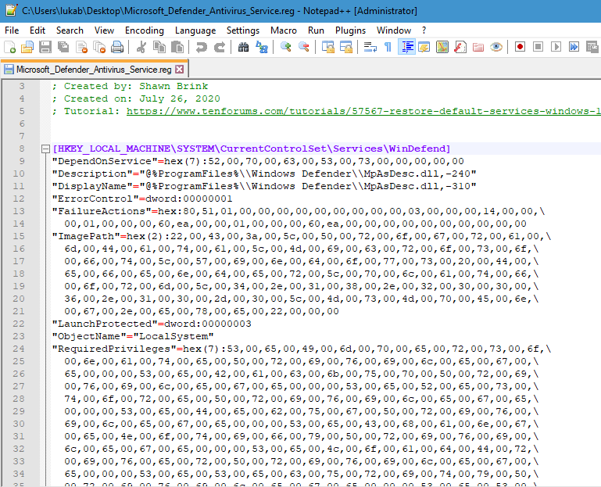Show the Document Map panel icon
This screenshot has height=487, width=601.
click(x=442, y=47)
